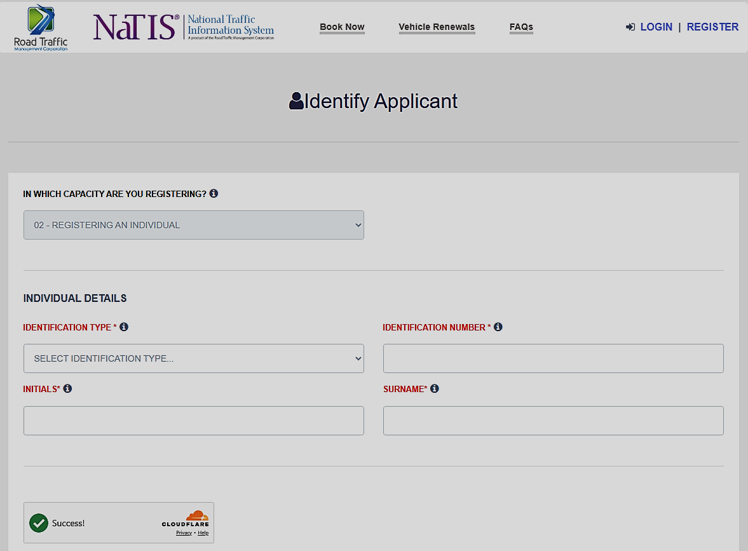748x551 pixels.
Task: Click the Road Traffic Management Corporation logo
Action: pos(41,28)
